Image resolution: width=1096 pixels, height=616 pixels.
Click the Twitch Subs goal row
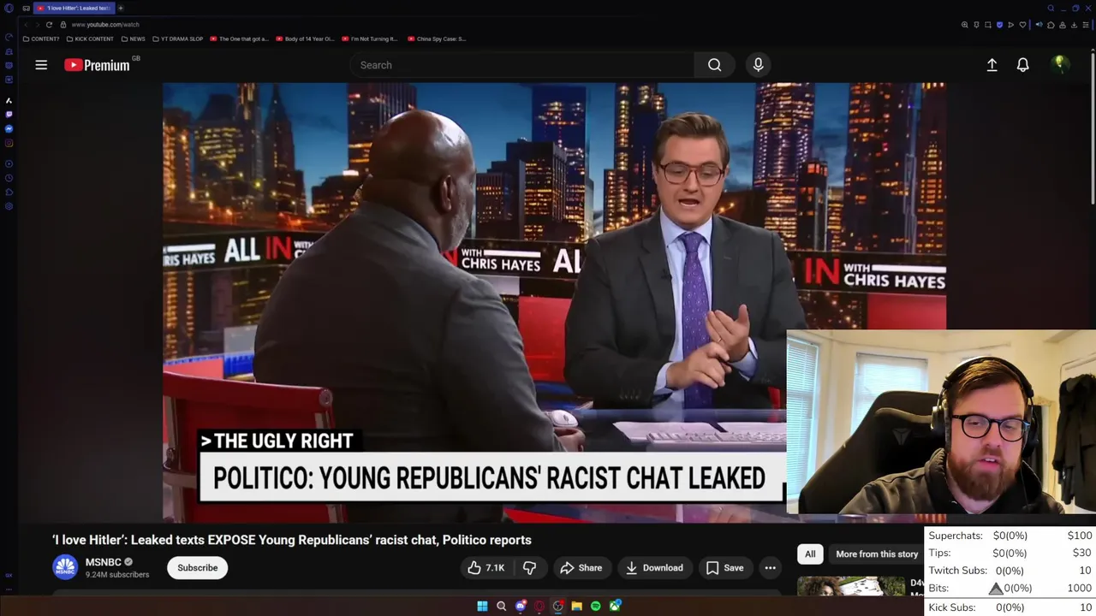tap(1010, 571)
